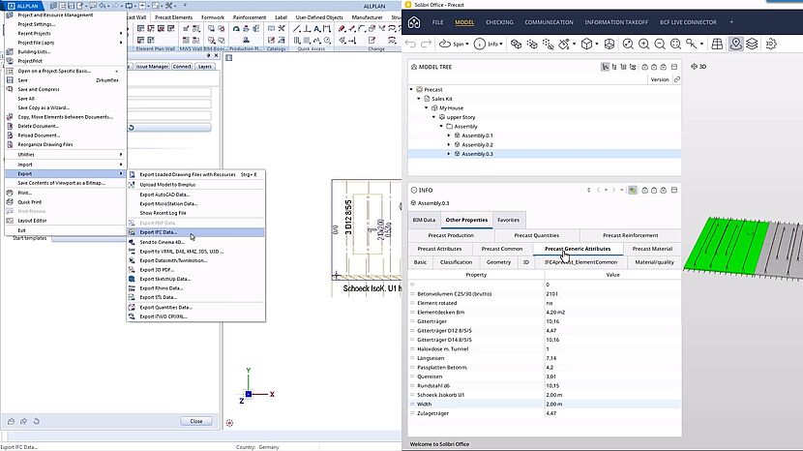The width and height of the screenshot is (803, 451).
Task: Click the floor plan grid icon
Action: coord(721,44)
